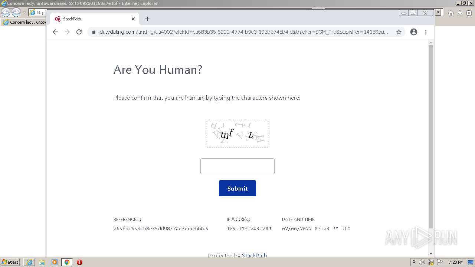Select the Concern lady IE tab

click(24, 22)
